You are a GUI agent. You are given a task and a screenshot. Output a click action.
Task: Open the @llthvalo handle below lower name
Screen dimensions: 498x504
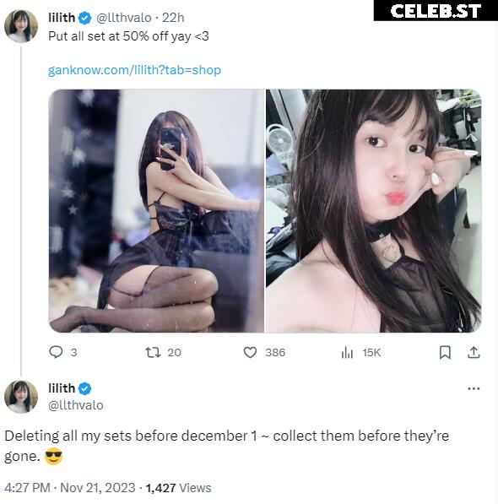coord(75,405)
